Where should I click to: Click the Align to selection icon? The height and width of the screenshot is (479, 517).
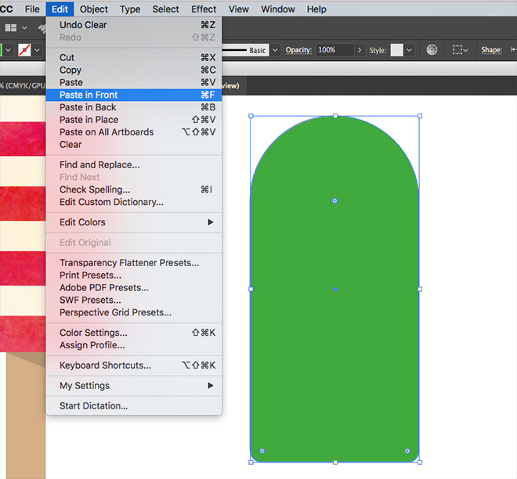(460, 50)
